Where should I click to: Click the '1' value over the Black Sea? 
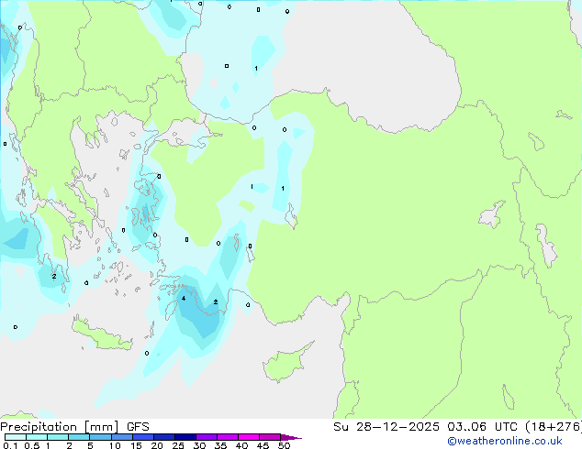click(x=256, y=68)
